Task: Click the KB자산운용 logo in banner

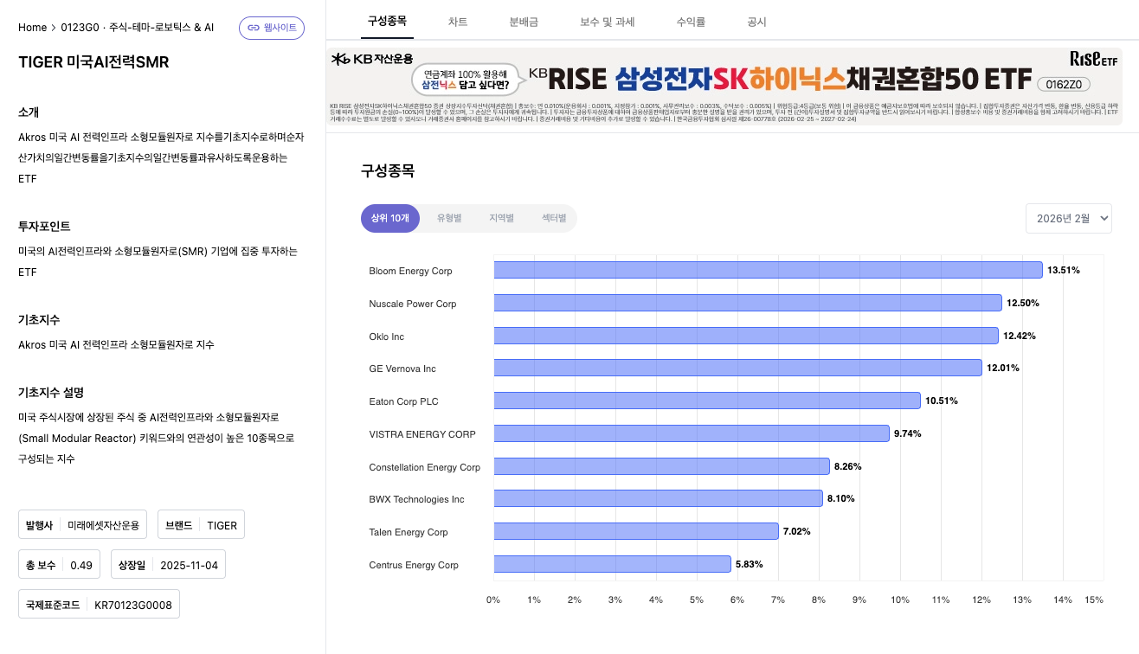Action: [x=372, y=59]
